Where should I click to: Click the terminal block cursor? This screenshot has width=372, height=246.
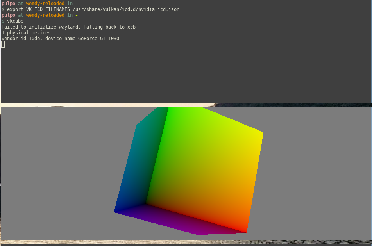click(3, 45)
